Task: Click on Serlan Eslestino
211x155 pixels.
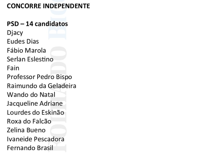Action: [x=30, y=59]
